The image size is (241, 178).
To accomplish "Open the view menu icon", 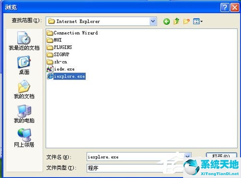I will (x=198, y=21).
